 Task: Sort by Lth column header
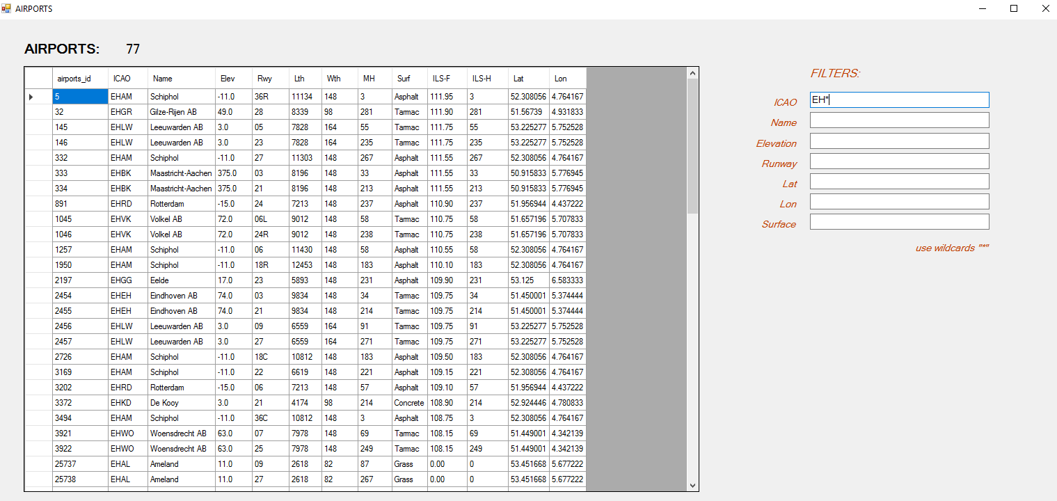(x=305, y=78)
